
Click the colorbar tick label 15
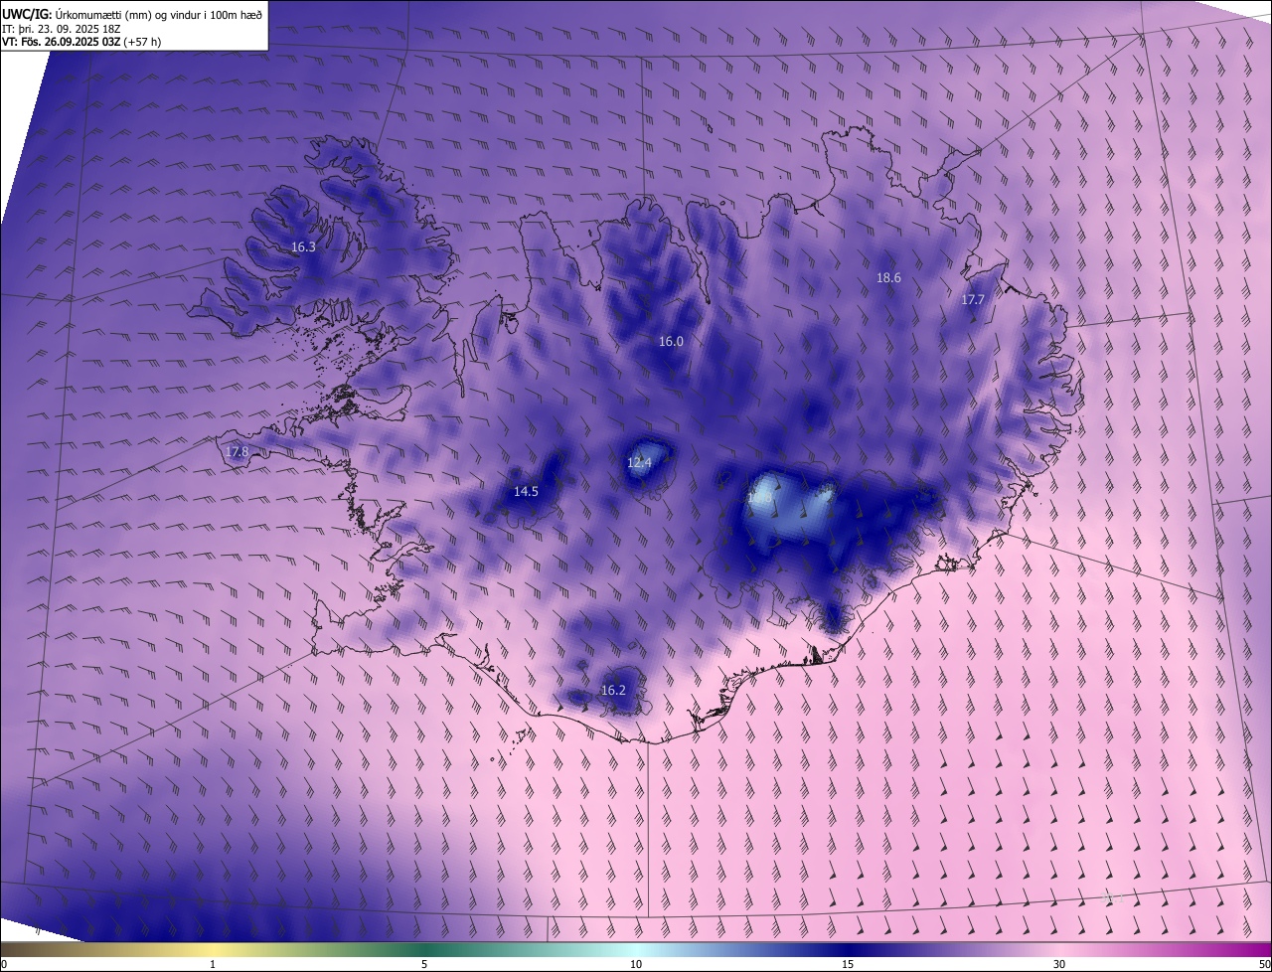point(848,965)
